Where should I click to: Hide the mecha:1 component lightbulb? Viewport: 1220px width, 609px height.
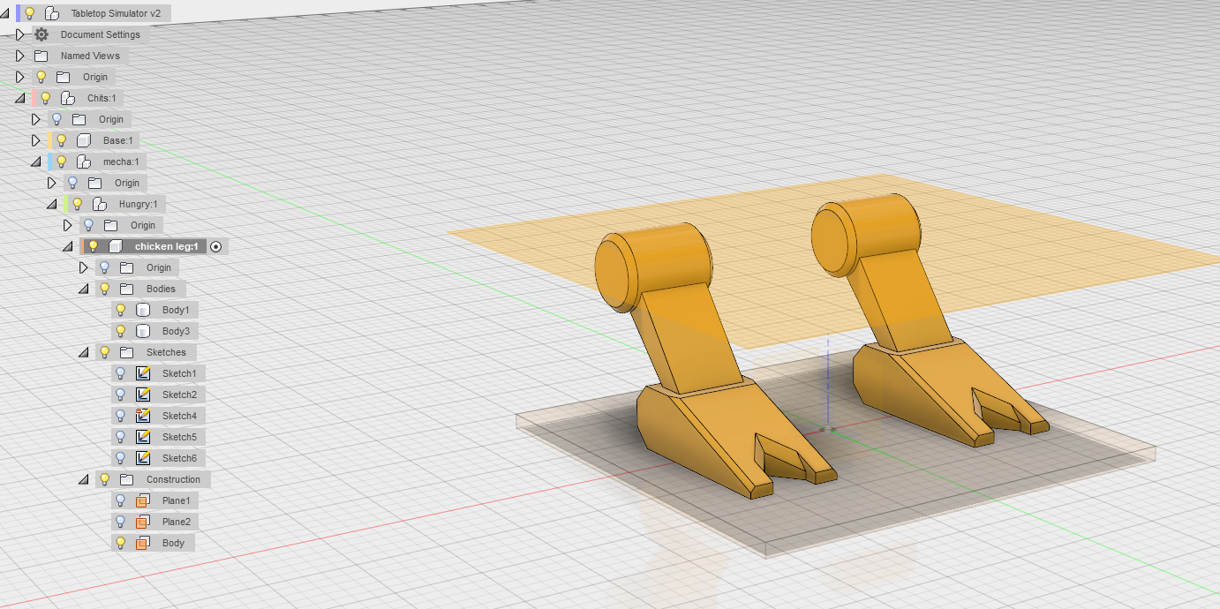62,162
